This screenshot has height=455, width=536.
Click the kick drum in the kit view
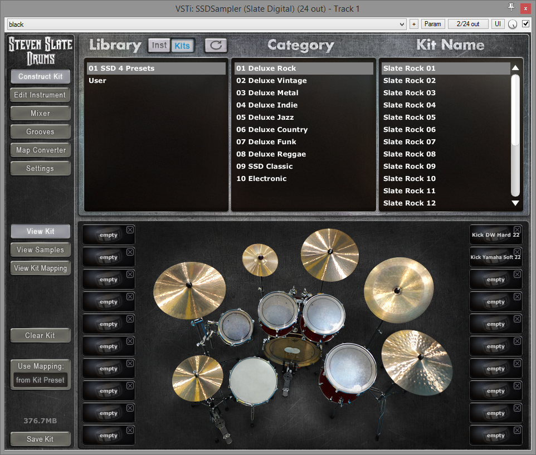[x=292, y=351]
